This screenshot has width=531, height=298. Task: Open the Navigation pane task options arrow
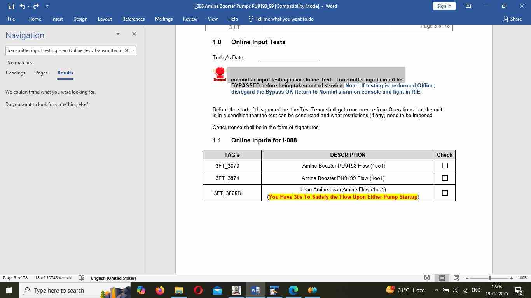pyautogui.click(x=118, y=34)
